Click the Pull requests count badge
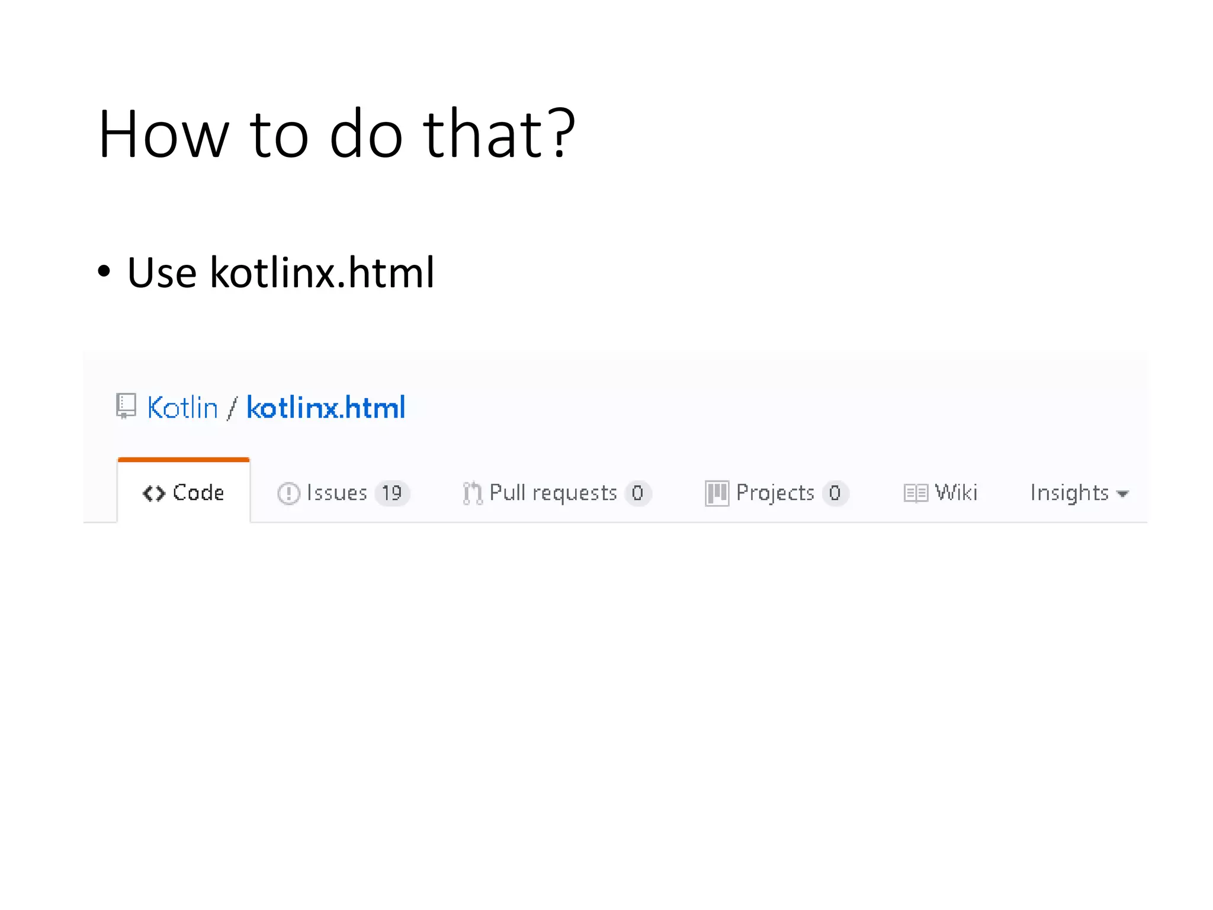 coord(637,493)
